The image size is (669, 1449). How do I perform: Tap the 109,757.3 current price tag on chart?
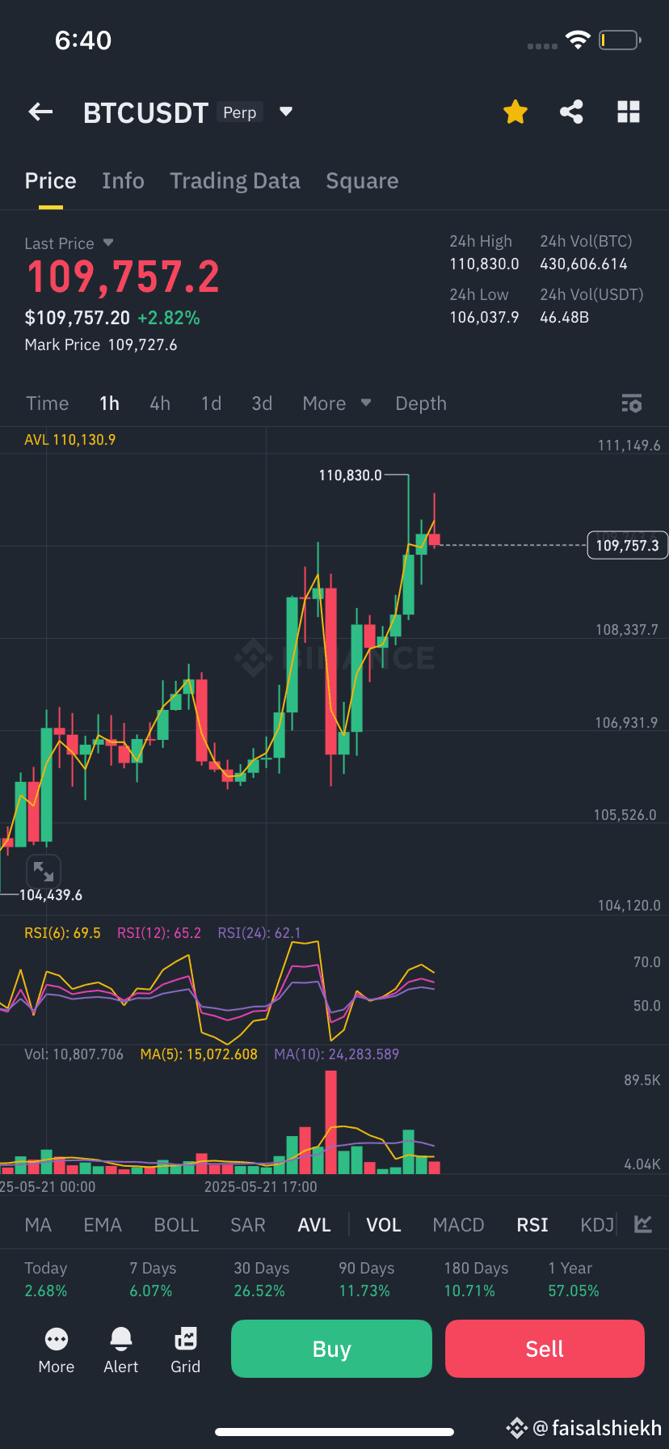(627, 546)
